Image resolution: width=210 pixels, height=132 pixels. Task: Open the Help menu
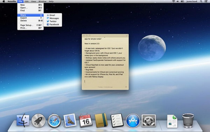[x=51, y=1]
